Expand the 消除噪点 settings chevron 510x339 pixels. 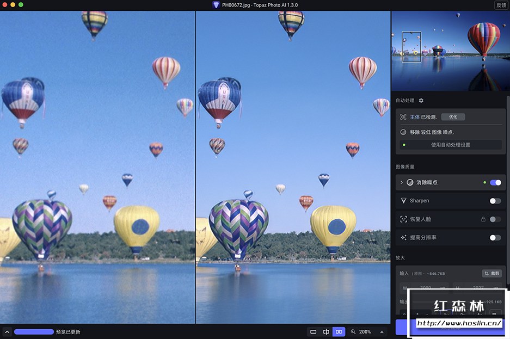coord(402,182)
